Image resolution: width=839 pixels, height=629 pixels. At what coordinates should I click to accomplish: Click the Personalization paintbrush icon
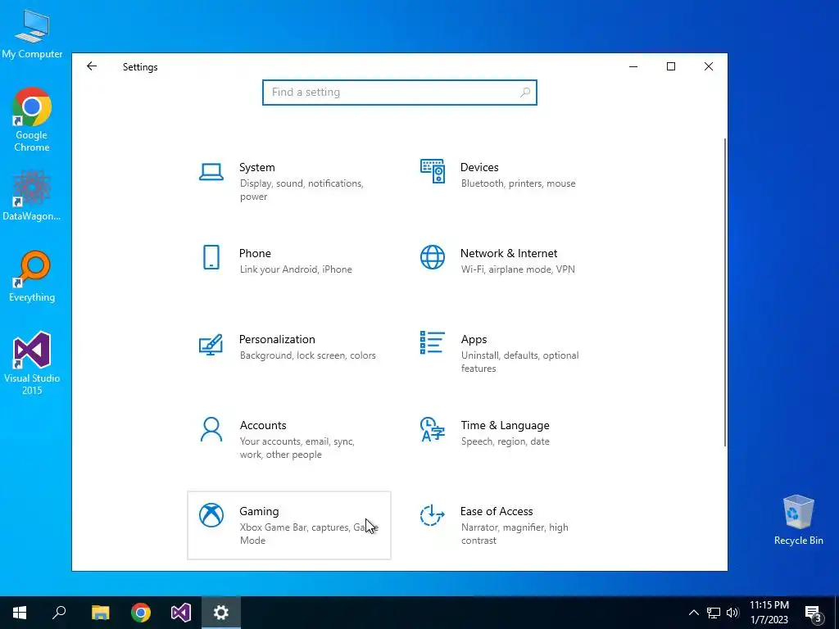pyautogui.click(x=211, y=345)
